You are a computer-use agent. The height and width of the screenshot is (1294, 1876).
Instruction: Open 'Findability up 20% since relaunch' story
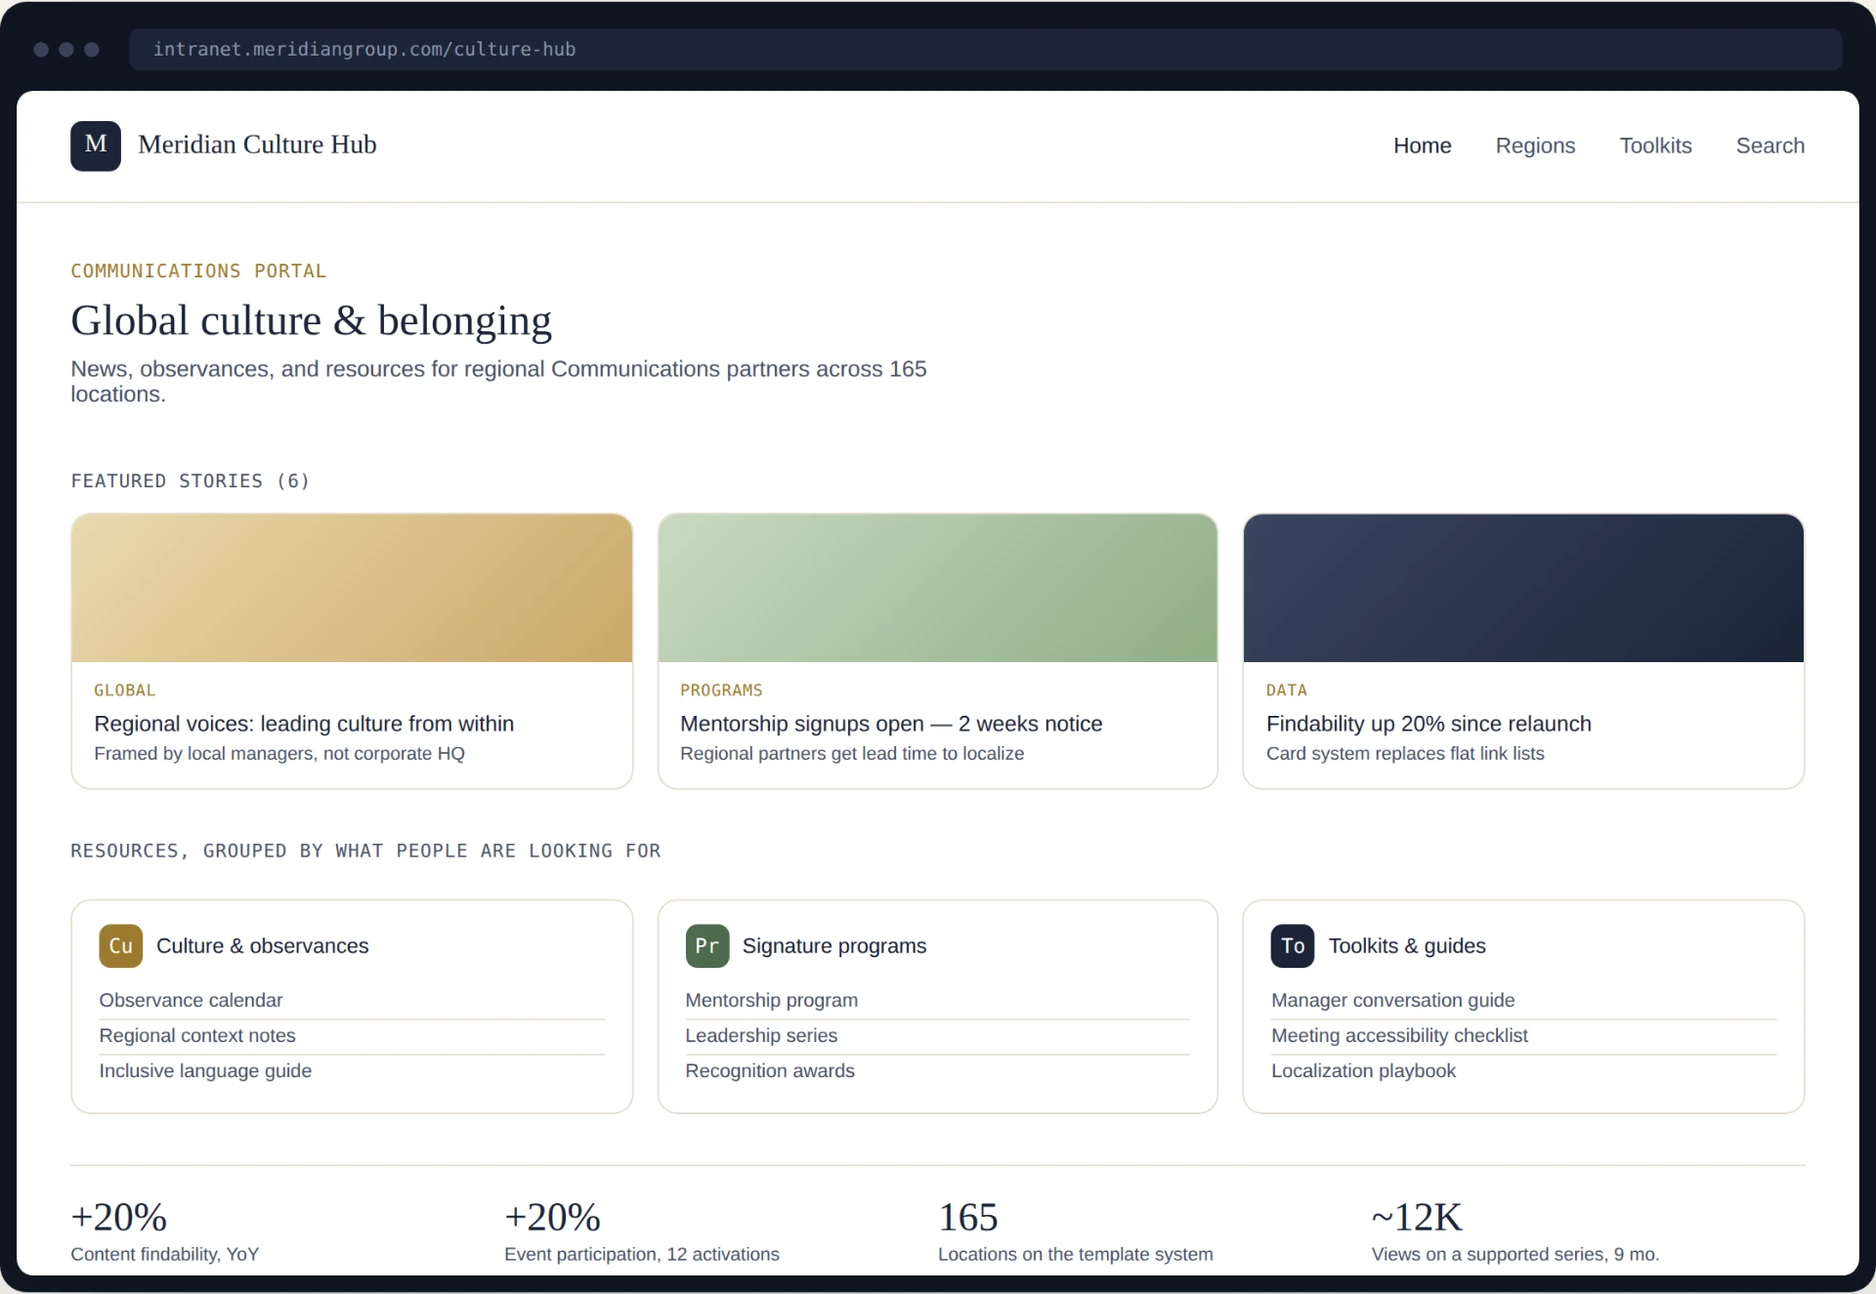[1428, 724]
